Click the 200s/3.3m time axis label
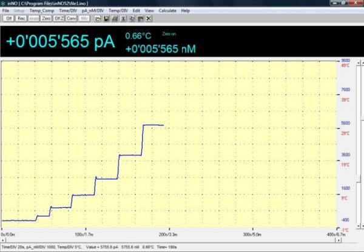Viewport: 364px width, 252px height. pos(168,234)
